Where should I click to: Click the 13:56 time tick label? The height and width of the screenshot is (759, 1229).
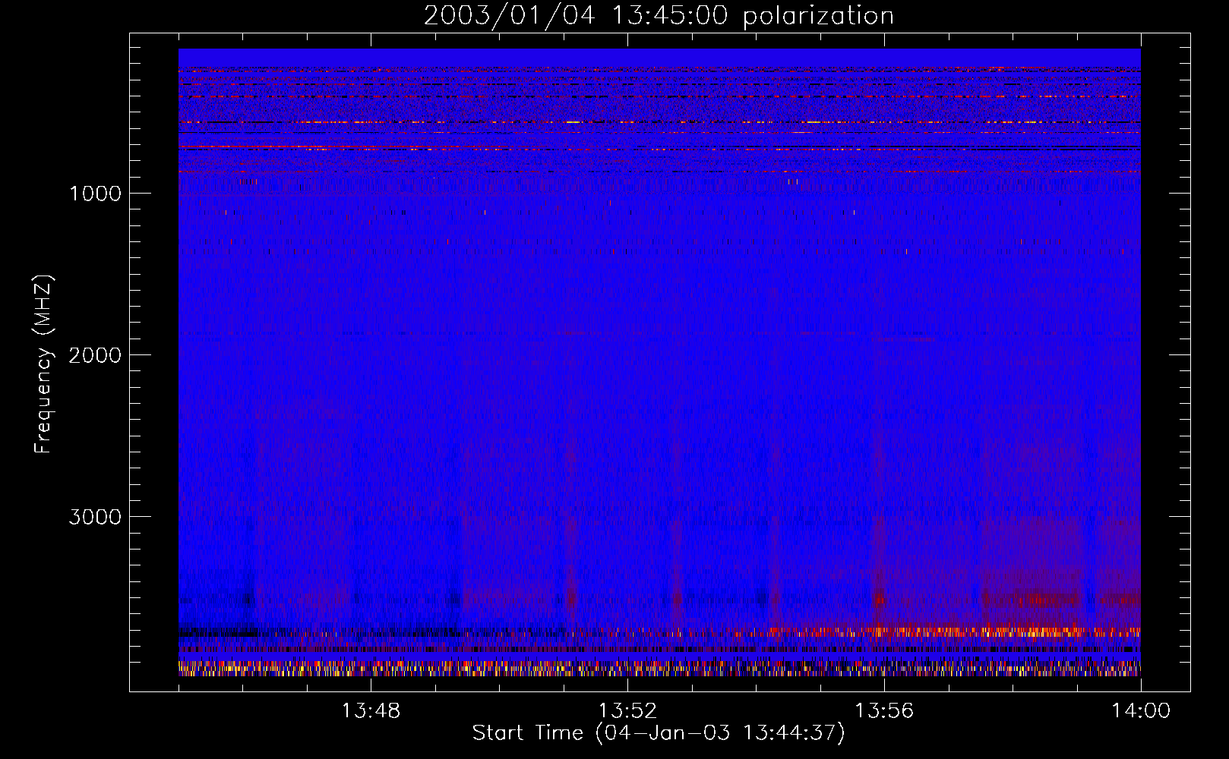click(x=884, y=711)
